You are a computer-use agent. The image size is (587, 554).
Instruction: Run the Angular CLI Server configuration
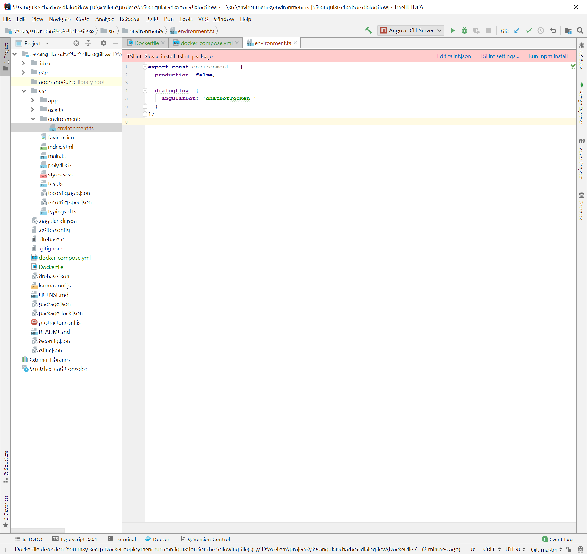(x=453, y=31)
